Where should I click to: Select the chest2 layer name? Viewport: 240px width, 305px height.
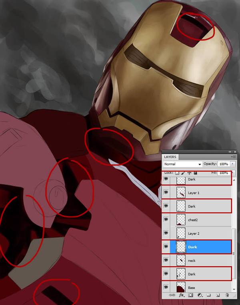pos(193,220)
